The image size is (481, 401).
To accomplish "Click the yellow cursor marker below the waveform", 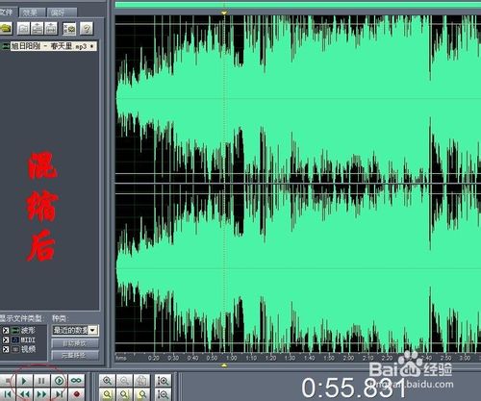I will tap(224, 365).
